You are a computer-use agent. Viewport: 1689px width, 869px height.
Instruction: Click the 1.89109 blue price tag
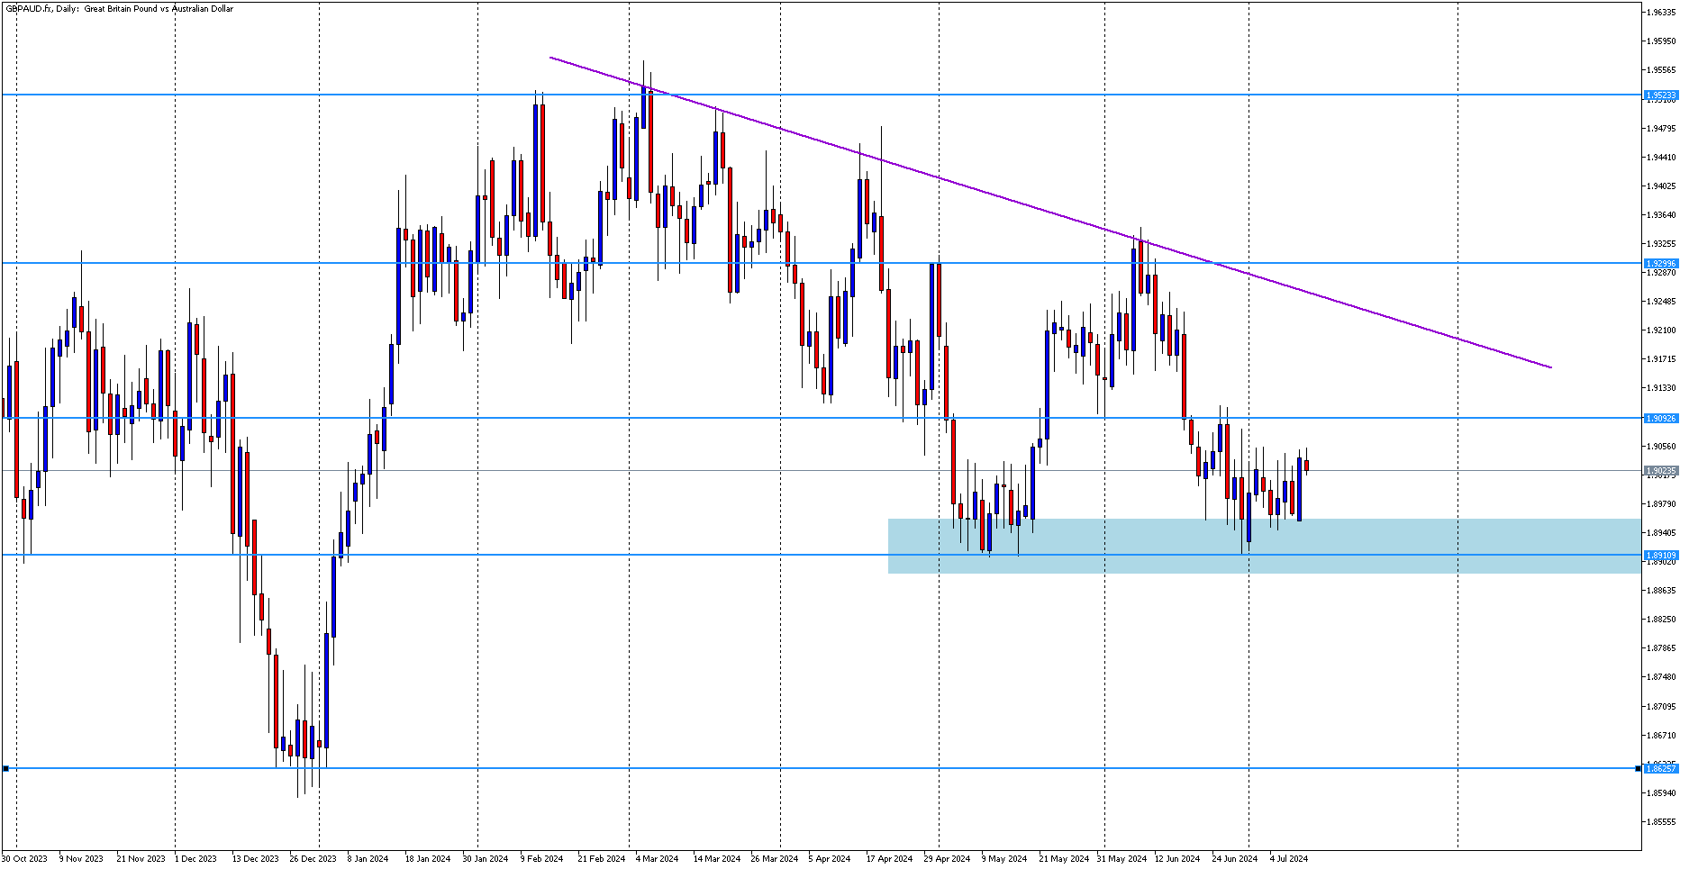pos(1661,556)
